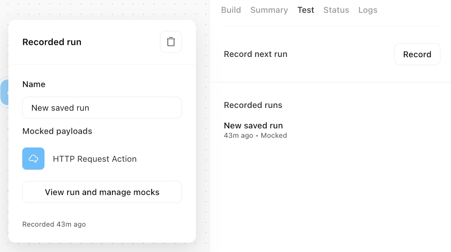The width and height of the screenshot is (451, 252).
Task: Click the Mocked payloads label
Action: 57,131
